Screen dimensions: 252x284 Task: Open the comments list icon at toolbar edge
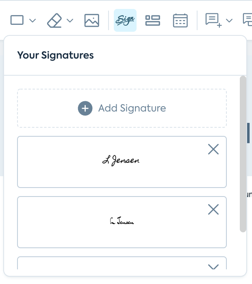[x=247, y=20]
